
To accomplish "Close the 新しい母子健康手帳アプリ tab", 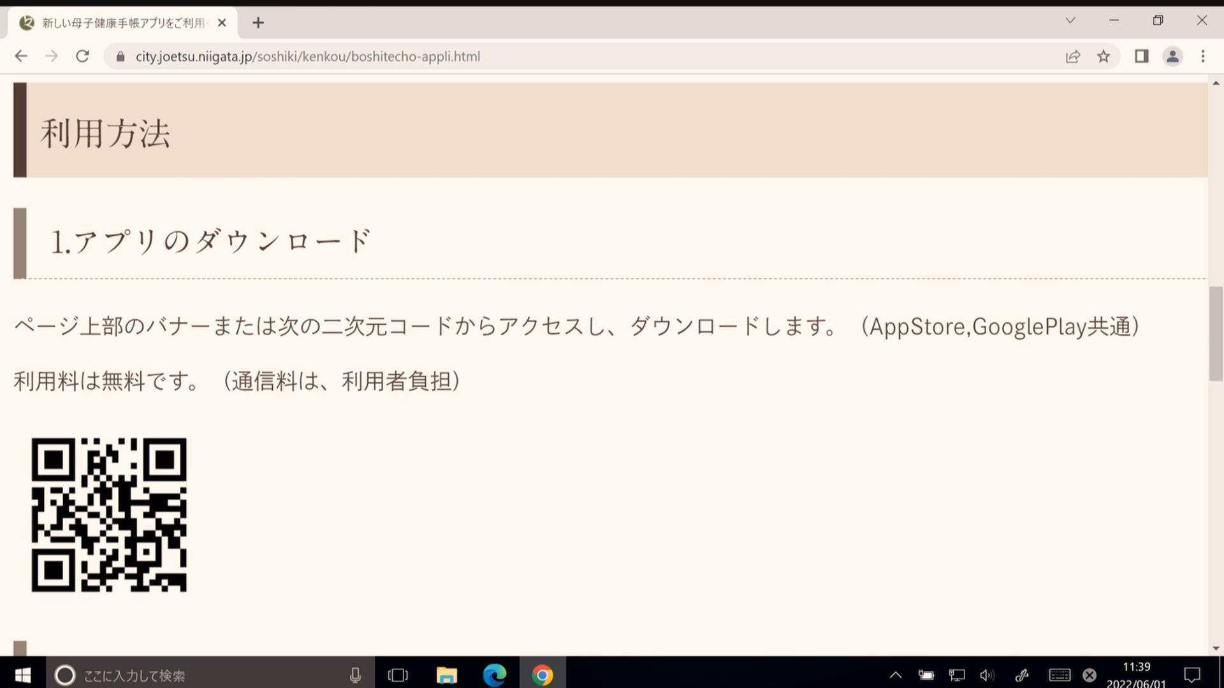I will click(222, 23).
